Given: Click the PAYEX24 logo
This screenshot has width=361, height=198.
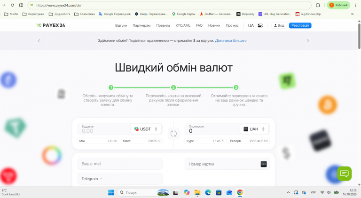Looking at the screenshot, I should (x=51, y=25).
